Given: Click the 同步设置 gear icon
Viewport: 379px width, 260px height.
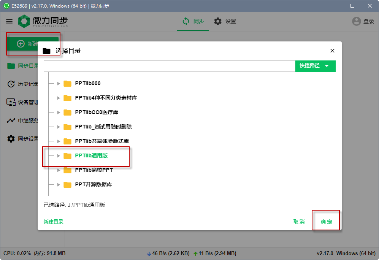Looking at the screenshot, I should 11,139.
